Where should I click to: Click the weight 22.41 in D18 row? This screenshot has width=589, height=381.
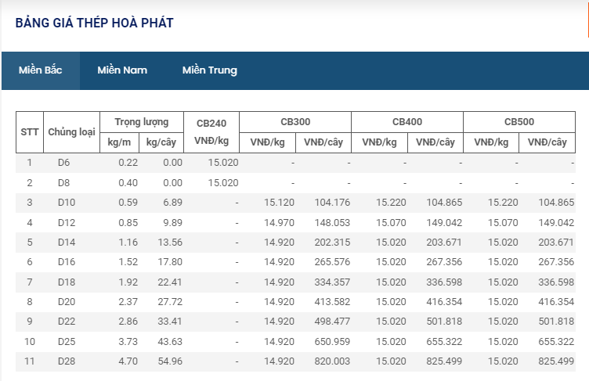coord(170,282)
